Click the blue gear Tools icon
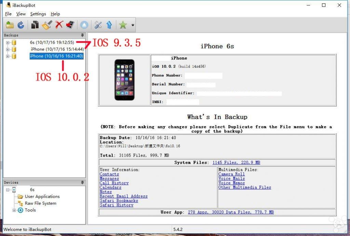Image resolution: width=350 pixels, height=236 pixels. [20, 210]
